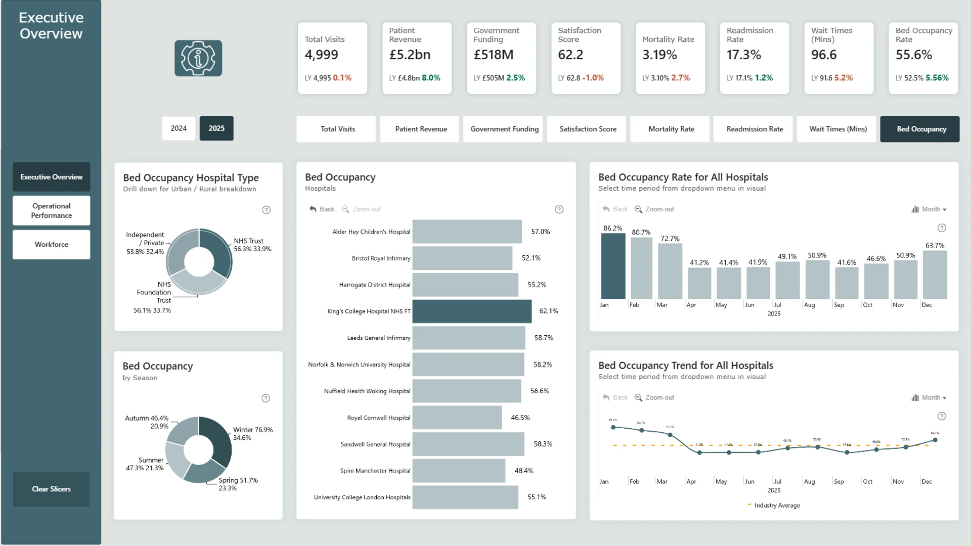This screenshot has height=546, width=971.
Task: Click Zoom-out in Occupancy Rate chart
Action: coord(654,209)
